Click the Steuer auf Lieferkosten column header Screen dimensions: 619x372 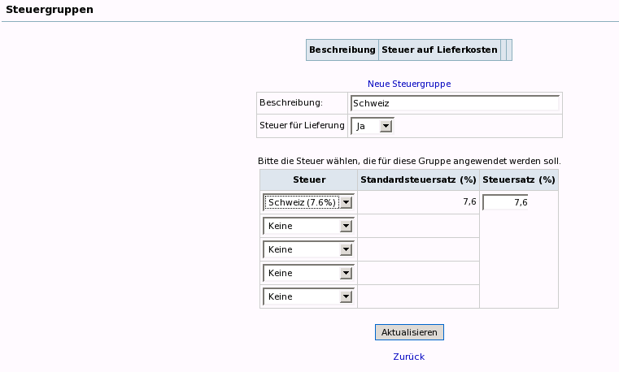[x=439, y=50]
